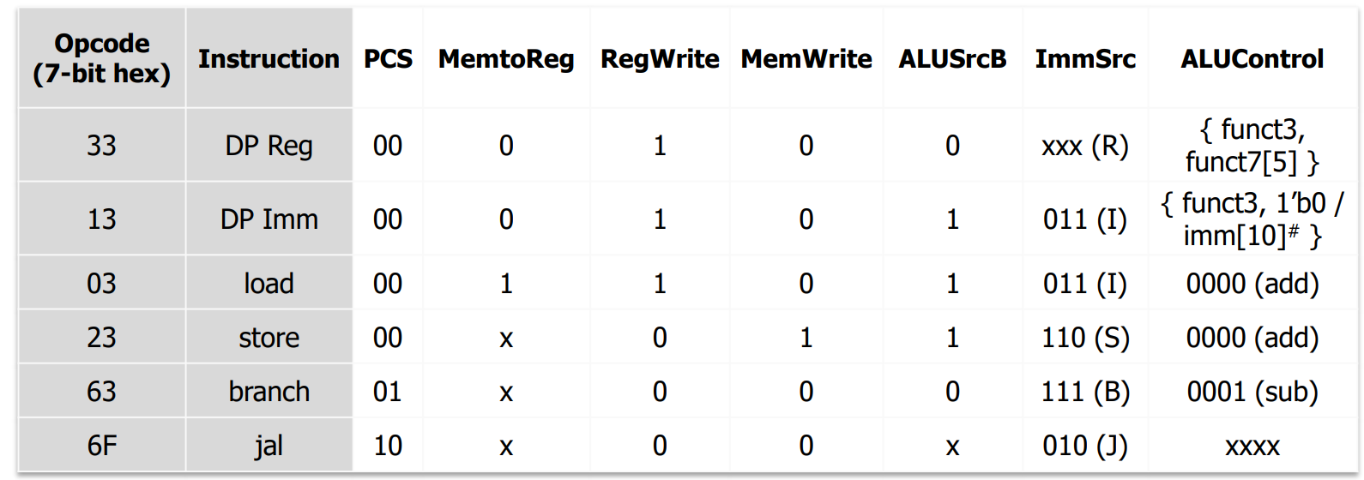Select the Instruction column header
Viewport: 1364px width, 480px height.
pyautogui.click(x=269, y=58)
